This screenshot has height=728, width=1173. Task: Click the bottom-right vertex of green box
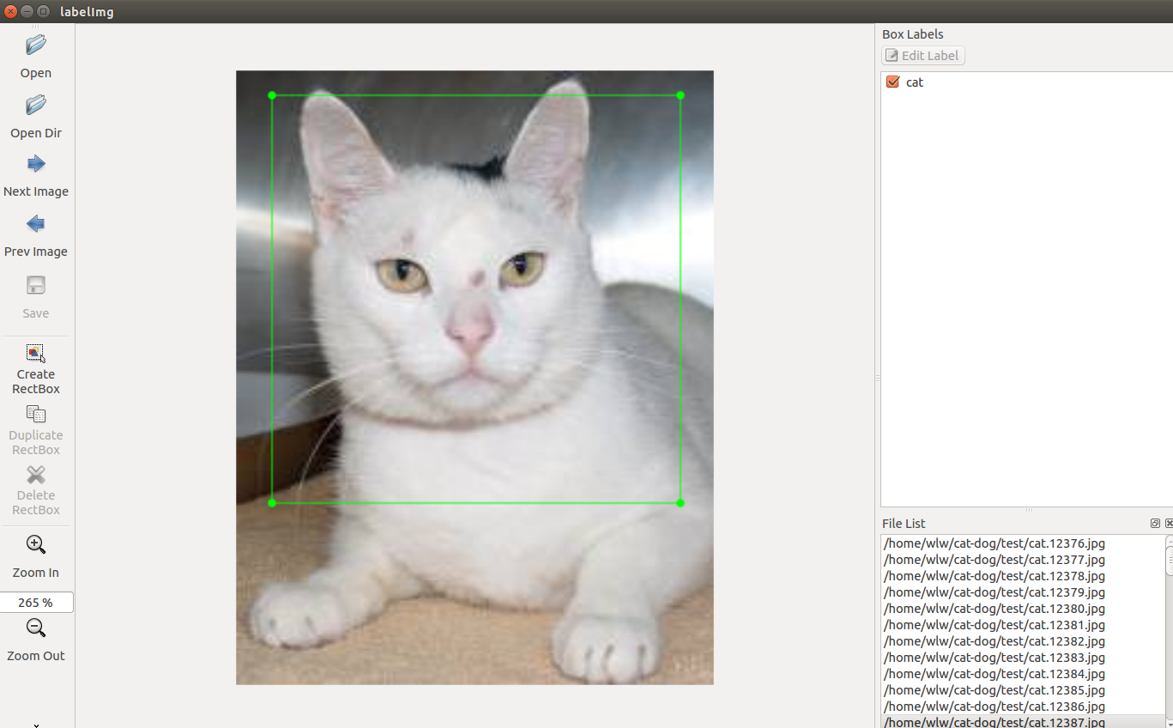point(680,503)
